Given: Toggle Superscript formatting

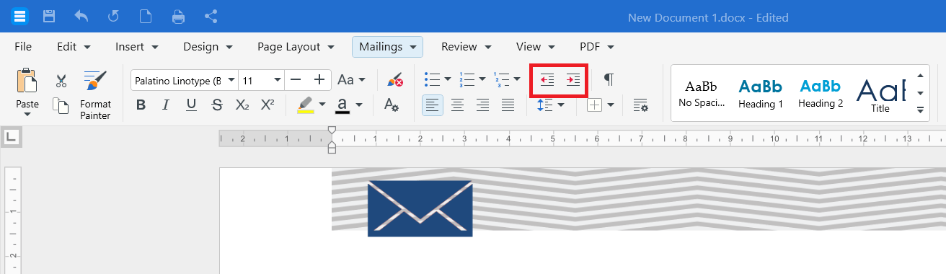Looking at the screenshot, I should [x=268, y=105].
